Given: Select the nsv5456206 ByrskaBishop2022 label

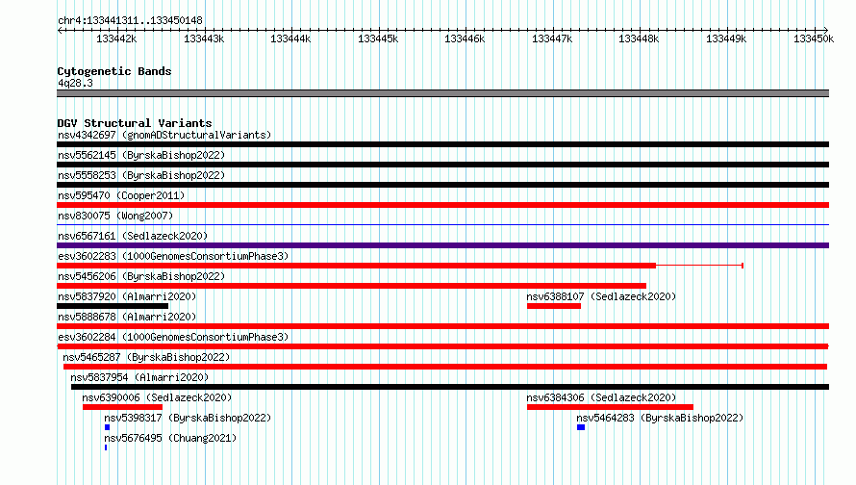Looking at the screenshot, I should point(141,276).
